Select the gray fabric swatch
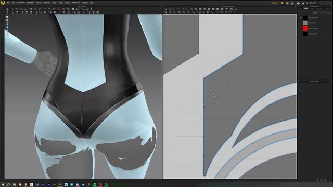Image resolution: width=333 pixels, height=187 pixels. click(305, 23)
